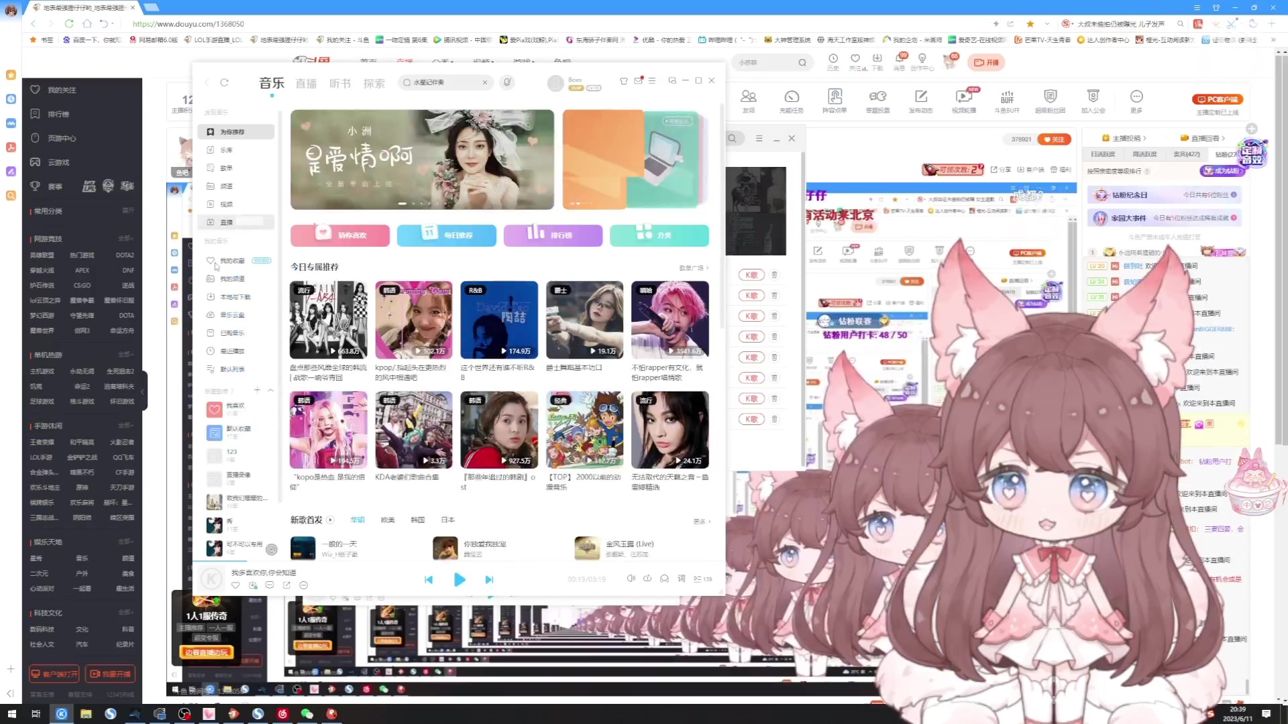
Task: Switch music player to mini mode
Action: 672,80
